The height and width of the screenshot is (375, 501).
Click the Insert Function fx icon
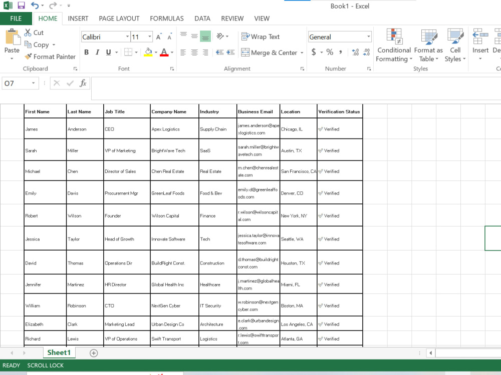(83, 83)
